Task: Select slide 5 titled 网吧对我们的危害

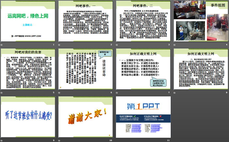Action: [x=28, y=69]
